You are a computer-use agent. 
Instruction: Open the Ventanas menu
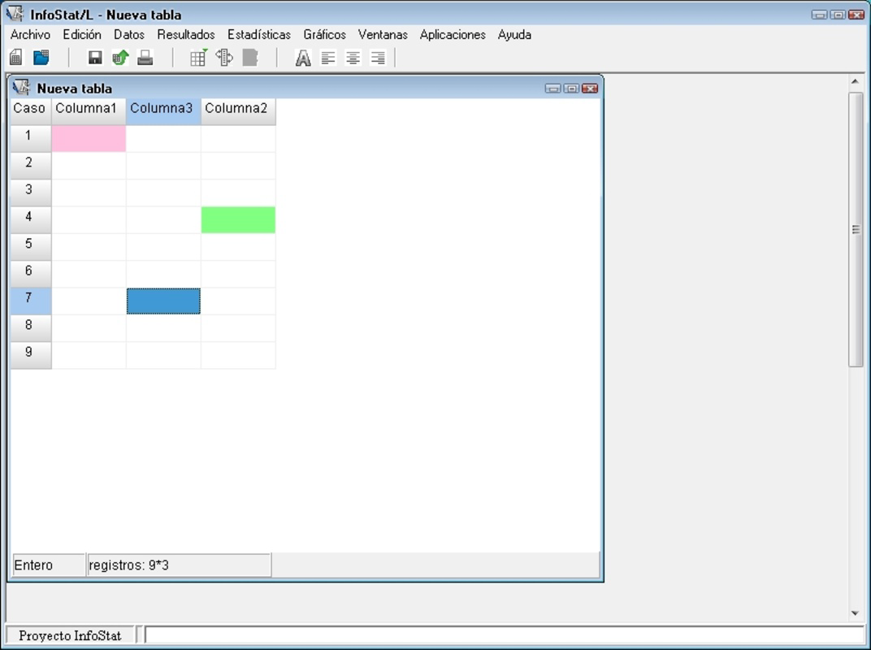383,34
